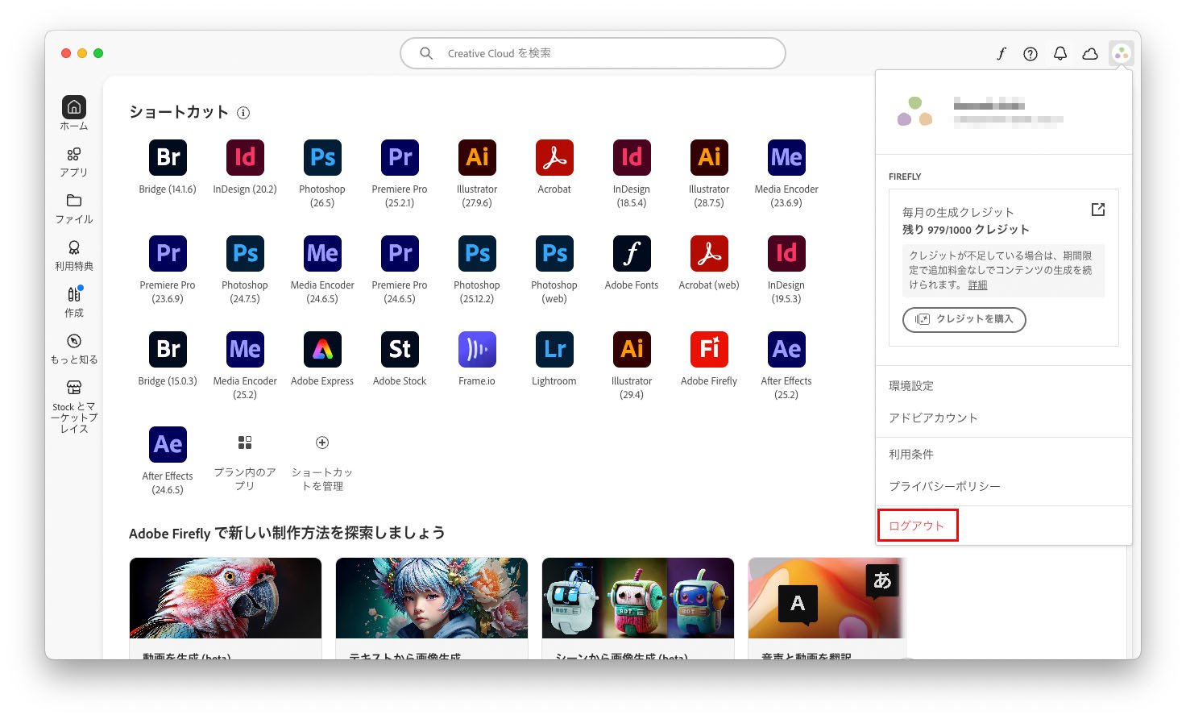Launch Illustrator (28.7.5) icon
Screen dimensions: 1186x719
tap(709, 157)
